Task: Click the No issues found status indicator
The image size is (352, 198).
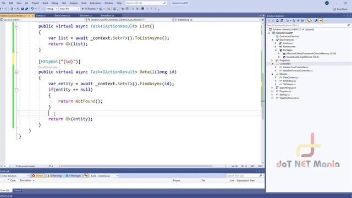Action: click(25, 166)
